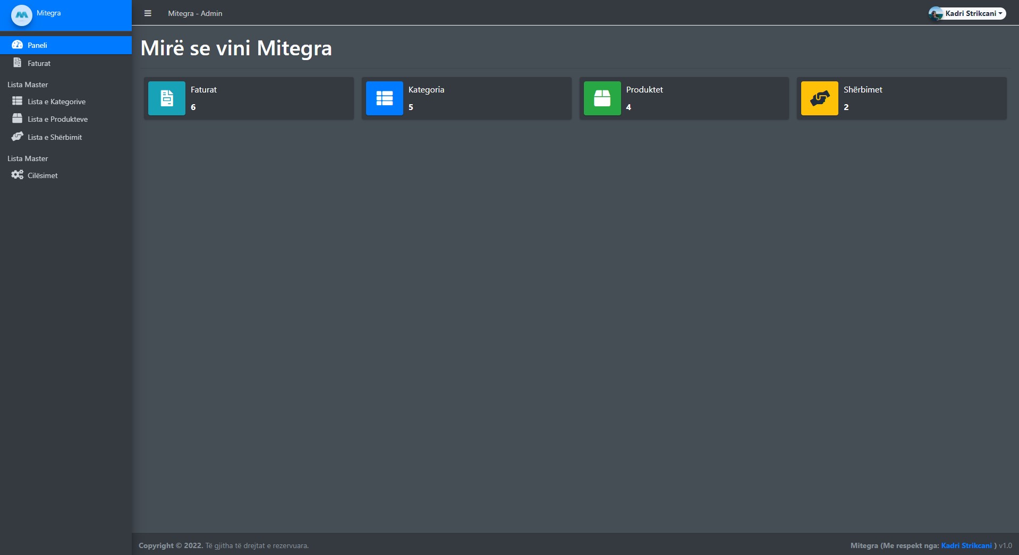Select Paneli in the sidebar
The height and width of the screenshot is (555, 1019).
pos(37,45)
